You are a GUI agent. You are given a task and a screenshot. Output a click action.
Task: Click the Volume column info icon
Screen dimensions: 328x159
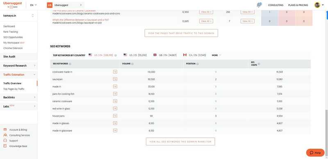point(132,64)
